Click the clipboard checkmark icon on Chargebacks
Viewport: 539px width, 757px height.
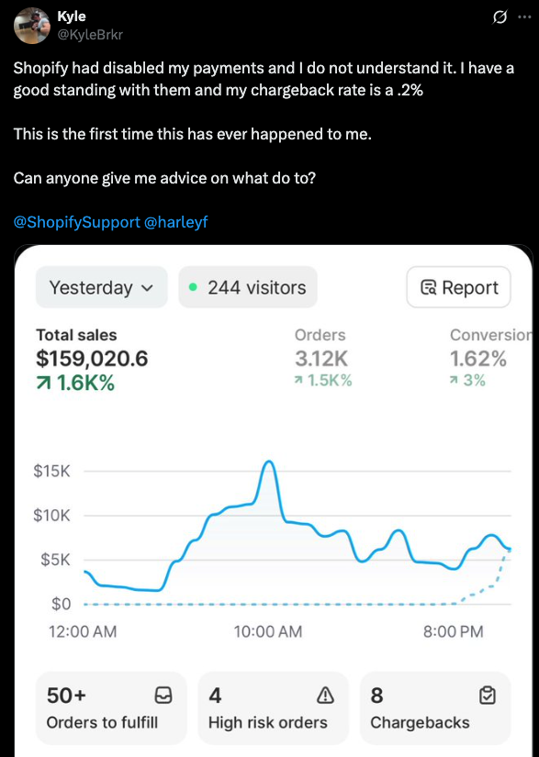[486, 696]
